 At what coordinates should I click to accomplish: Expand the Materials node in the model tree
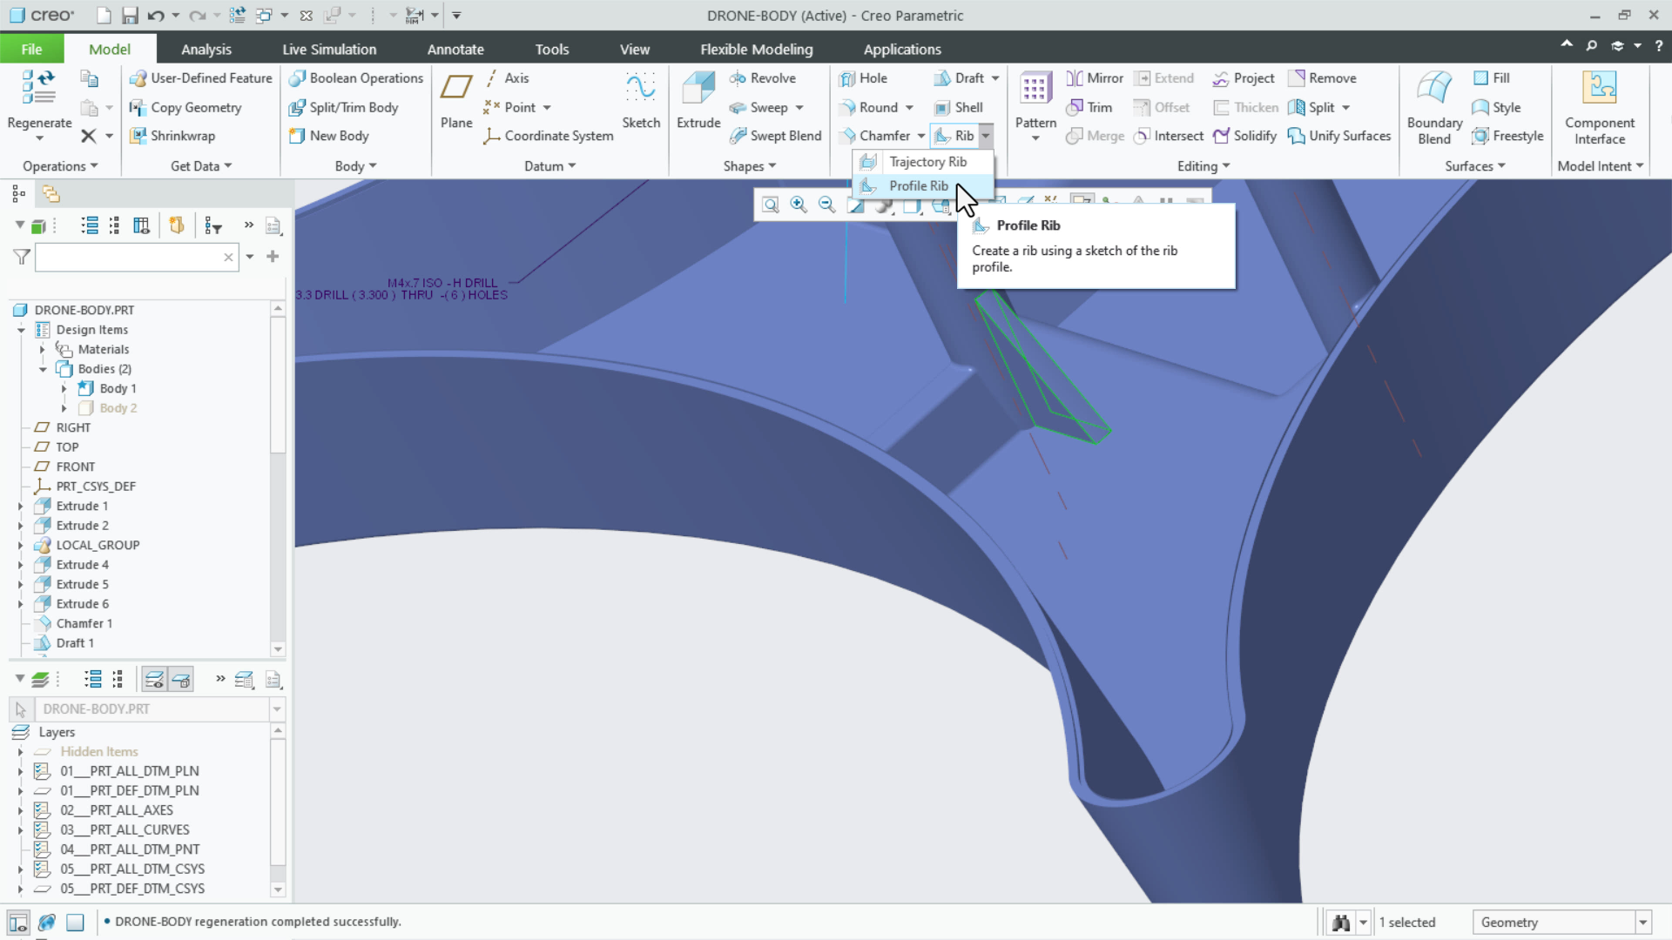43,349
